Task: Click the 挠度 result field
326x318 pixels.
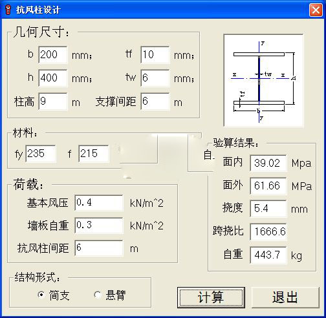Action: (x=268, y=209)
